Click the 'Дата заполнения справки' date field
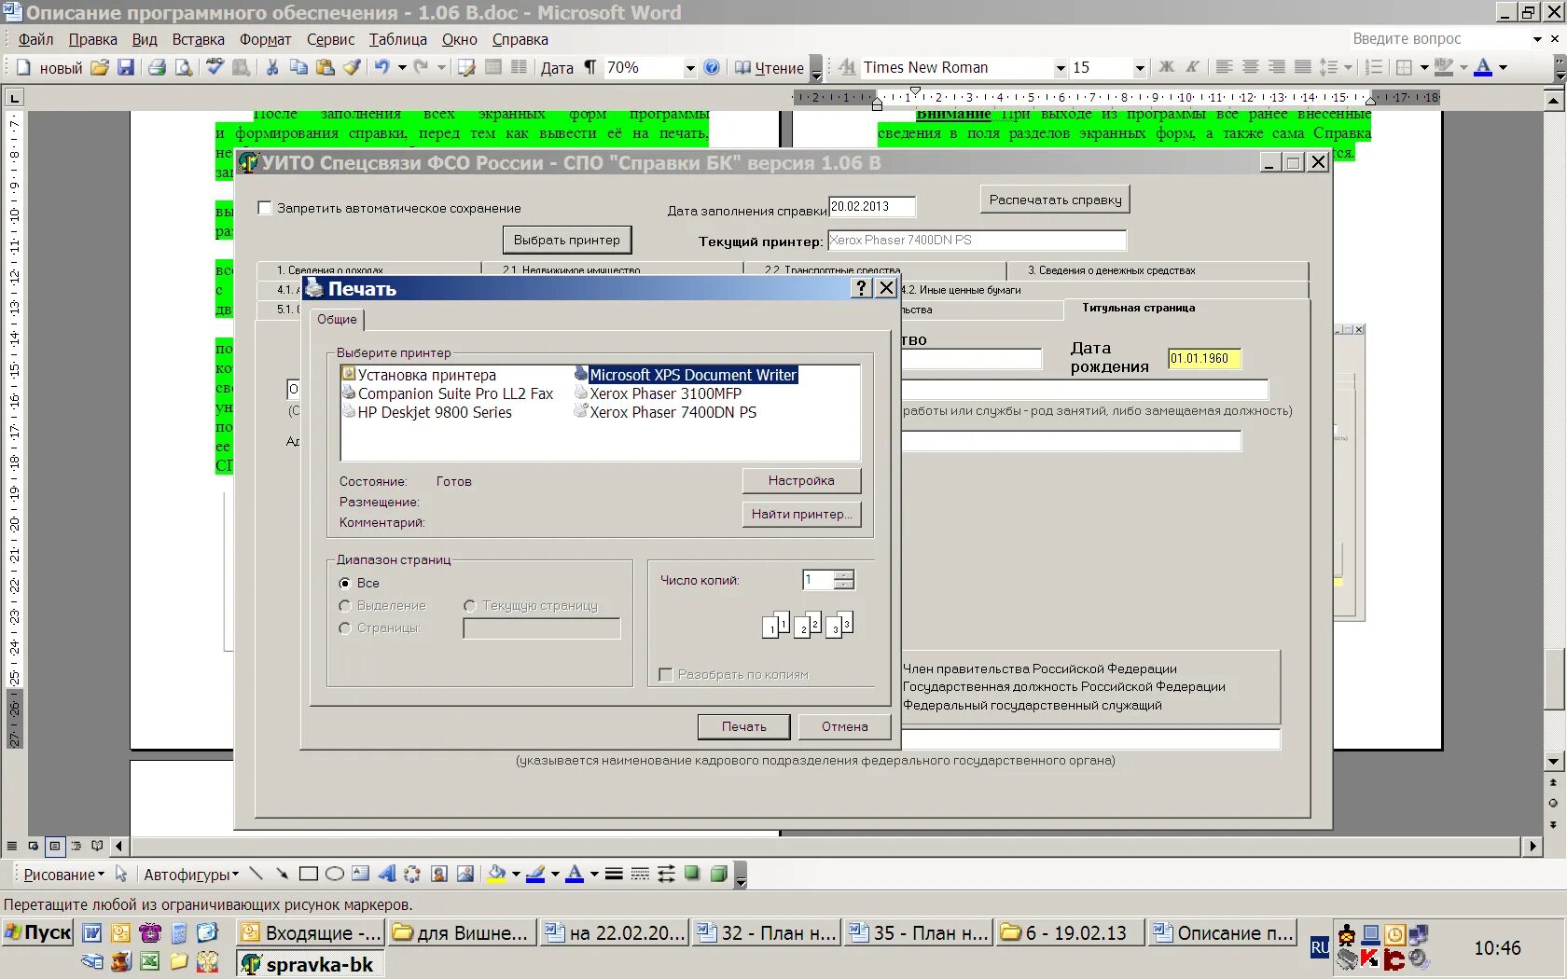This screenshot has width=1567, height=979. (x=872, y=207)
